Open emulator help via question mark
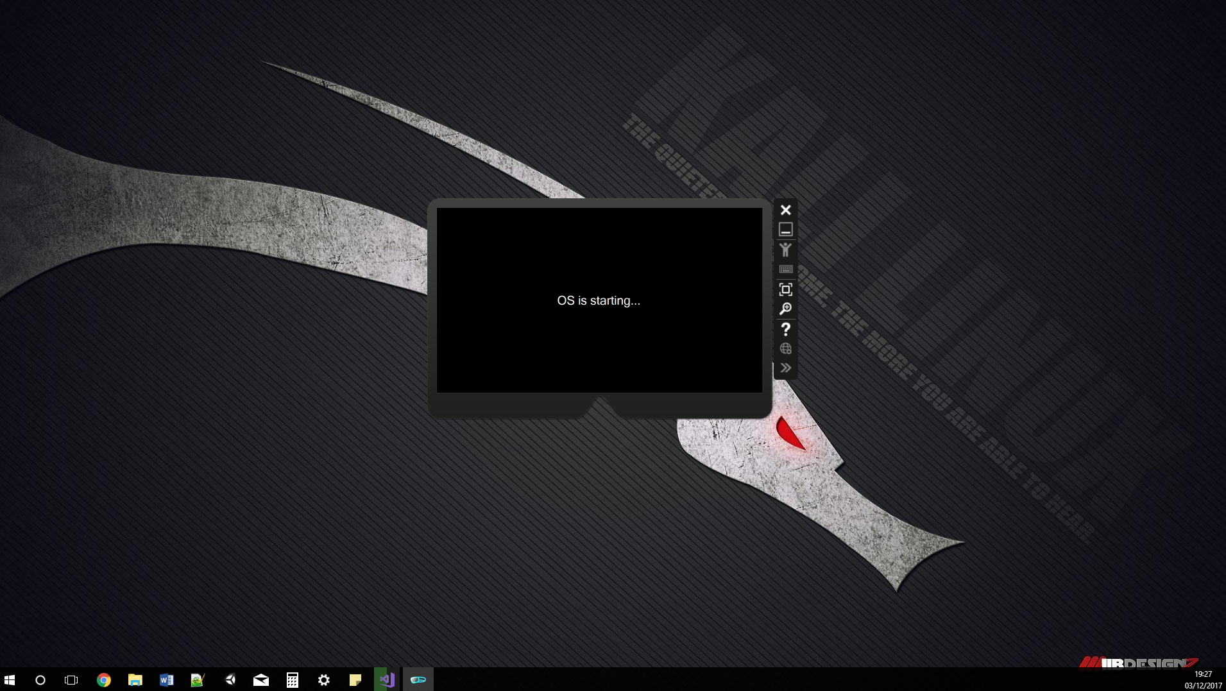1226x691 pixels. pyautogui.click(x=785, y=329)
